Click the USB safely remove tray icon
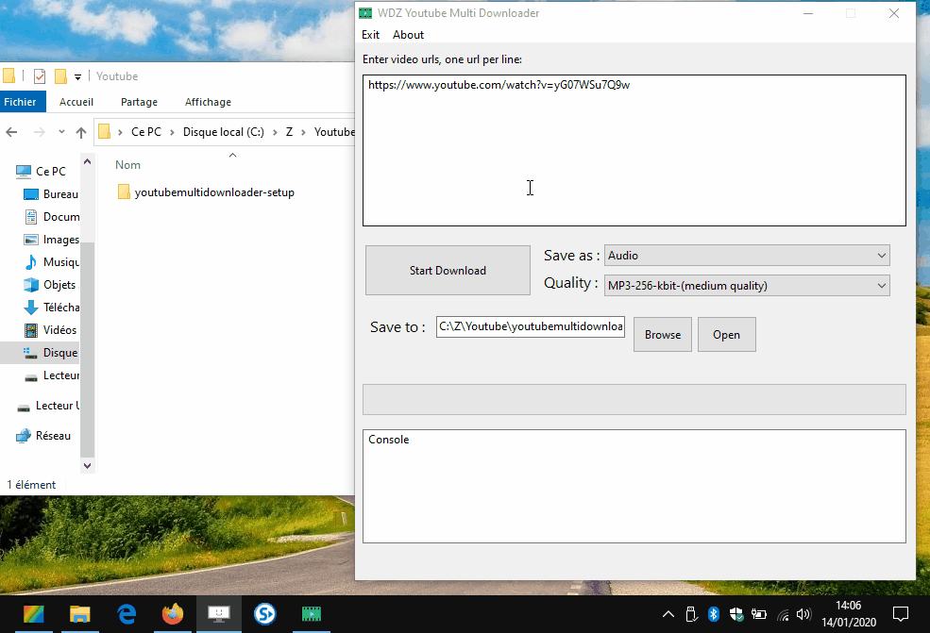This screenshot has height=633, width=930. tap(691, 614)
